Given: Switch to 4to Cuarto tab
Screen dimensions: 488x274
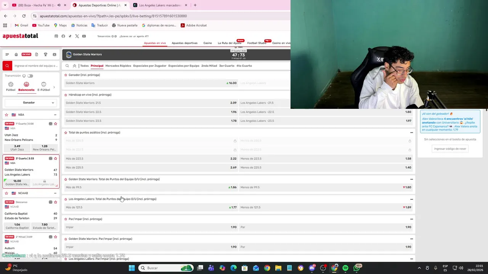Looking at the screenshot, I should point(244,66).
